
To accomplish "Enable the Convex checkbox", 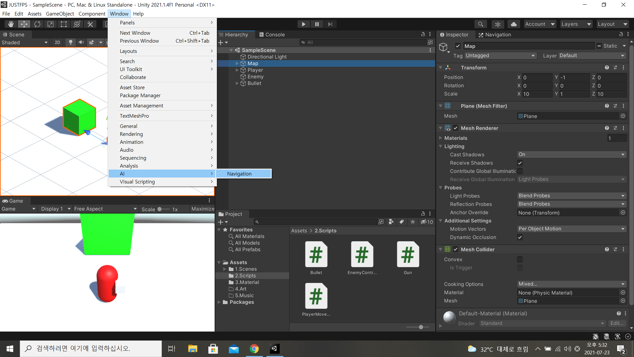I will coord(520,259).
